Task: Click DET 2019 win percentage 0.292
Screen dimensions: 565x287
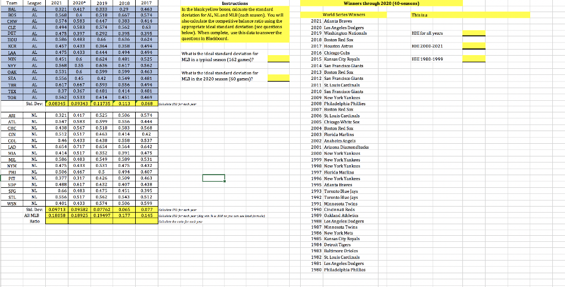Action: (x=101, y=34)
